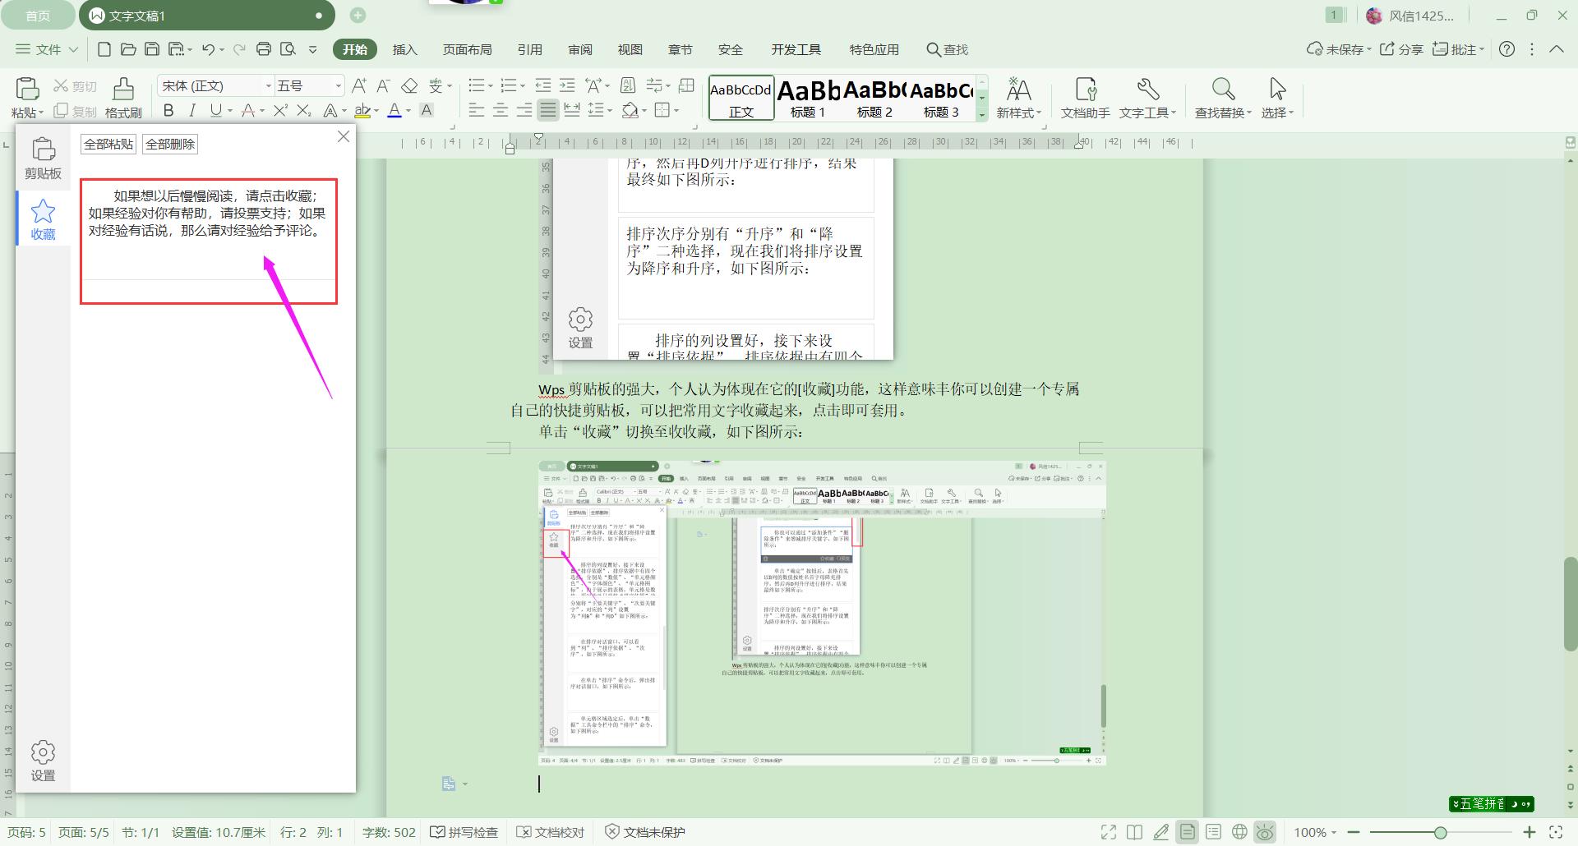
Task: Click the undo arrow icon
Action: point(208,49)
